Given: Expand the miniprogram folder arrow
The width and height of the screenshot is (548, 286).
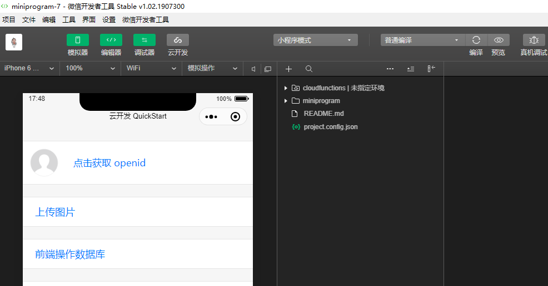Looking at the screenshot, I should [x=286, y=101].
